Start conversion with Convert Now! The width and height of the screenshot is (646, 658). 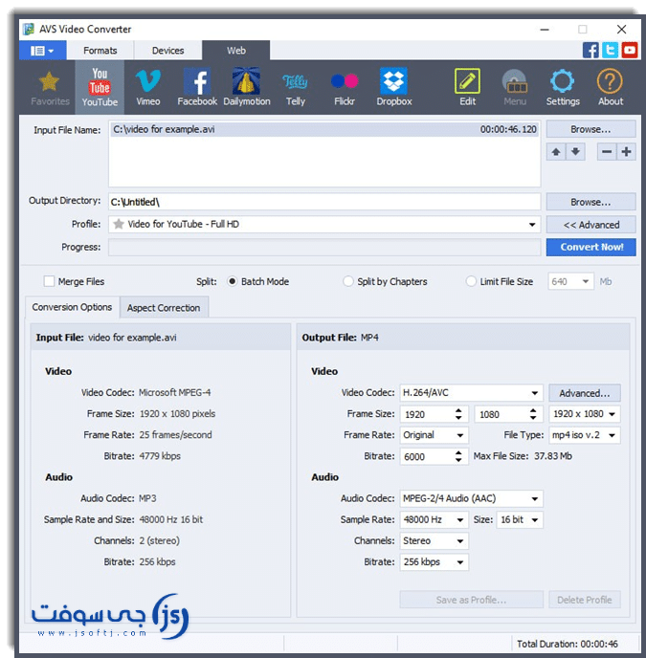pos(590,247)
